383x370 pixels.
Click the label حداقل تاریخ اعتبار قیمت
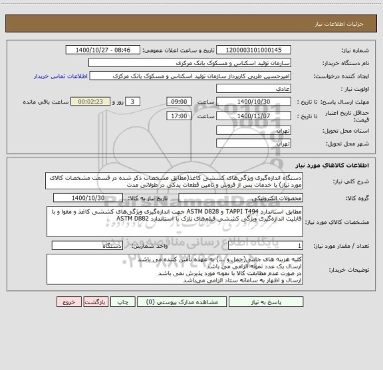[x=347, y=116]
